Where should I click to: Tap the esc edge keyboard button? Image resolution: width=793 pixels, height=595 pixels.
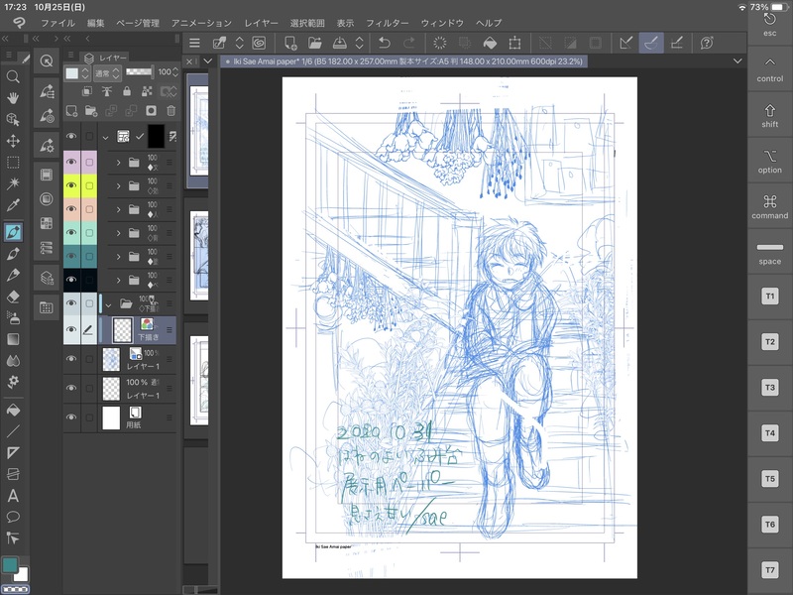pyautogui.click(x=770, y=26)
